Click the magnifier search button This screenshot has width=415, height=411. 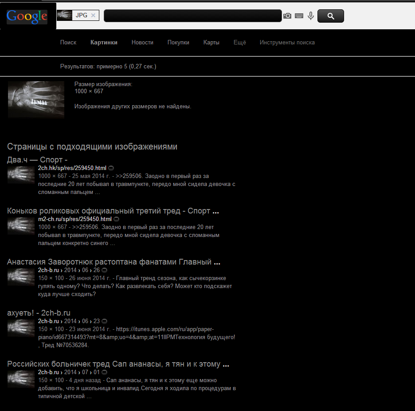pos(331,16)
